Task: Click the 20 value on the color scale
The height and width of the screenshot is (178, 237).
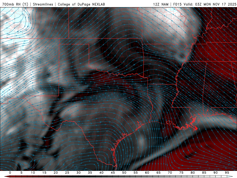Action: 56,173
